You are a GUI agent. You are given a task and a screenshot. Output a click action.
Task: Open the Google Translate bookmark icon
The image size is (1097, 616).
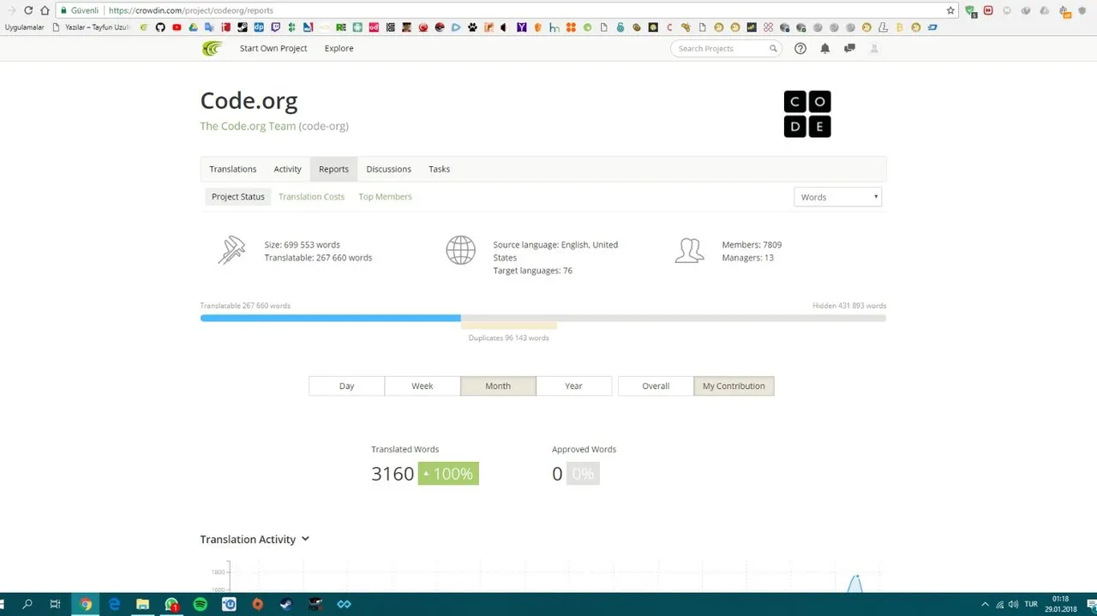(x=209, y=27)
